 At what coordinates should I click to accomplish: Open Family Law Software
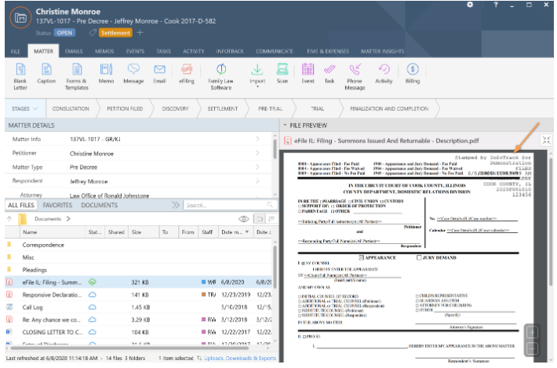pyautogui.click(x=221, y=76)
